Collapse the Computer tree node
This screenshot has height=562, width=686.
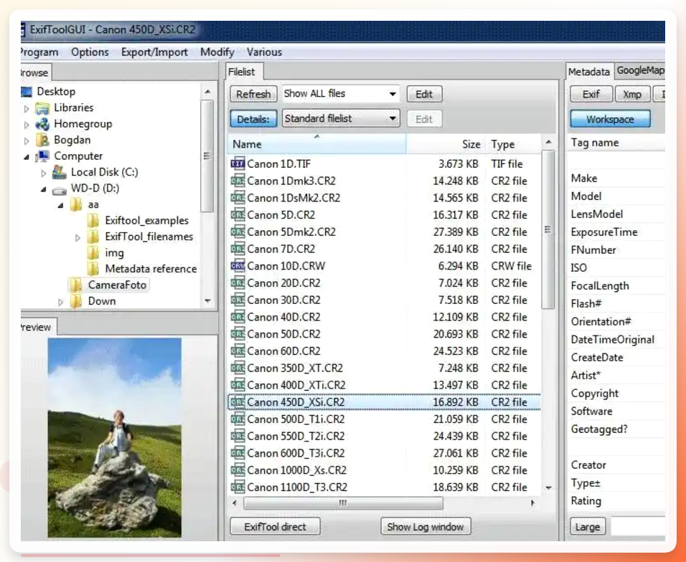click(27, 157)
